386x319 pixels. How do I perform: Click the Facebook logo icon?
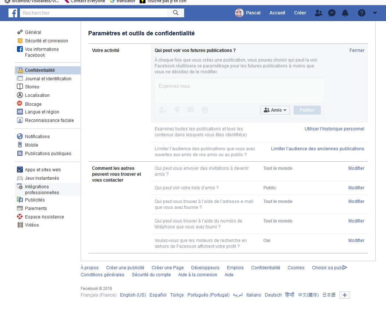tap(13, 13)
